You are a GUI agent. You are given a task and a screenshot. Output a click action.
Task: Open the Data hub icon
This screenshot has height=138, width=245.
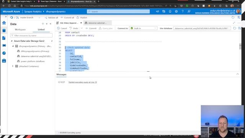4,30
